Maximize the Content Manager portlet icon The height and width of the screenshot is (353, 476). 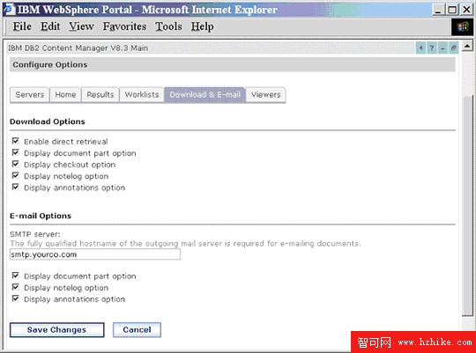coord(454,48)
